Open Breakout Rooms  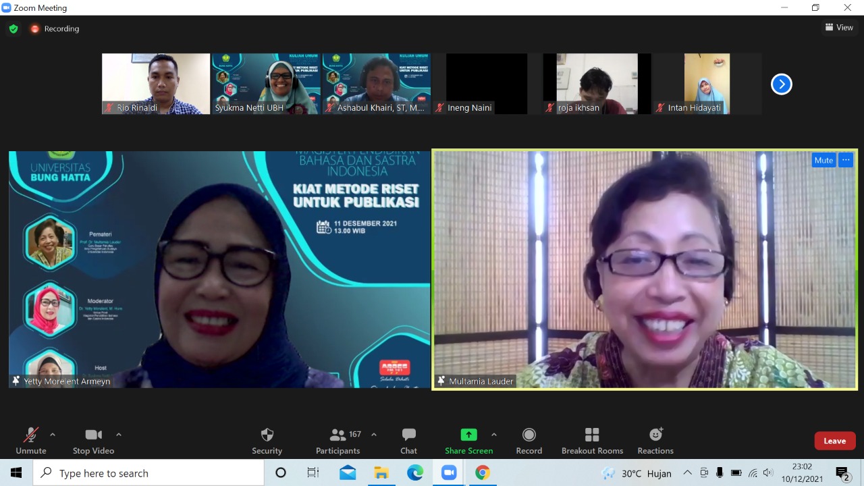coord(592,440)
